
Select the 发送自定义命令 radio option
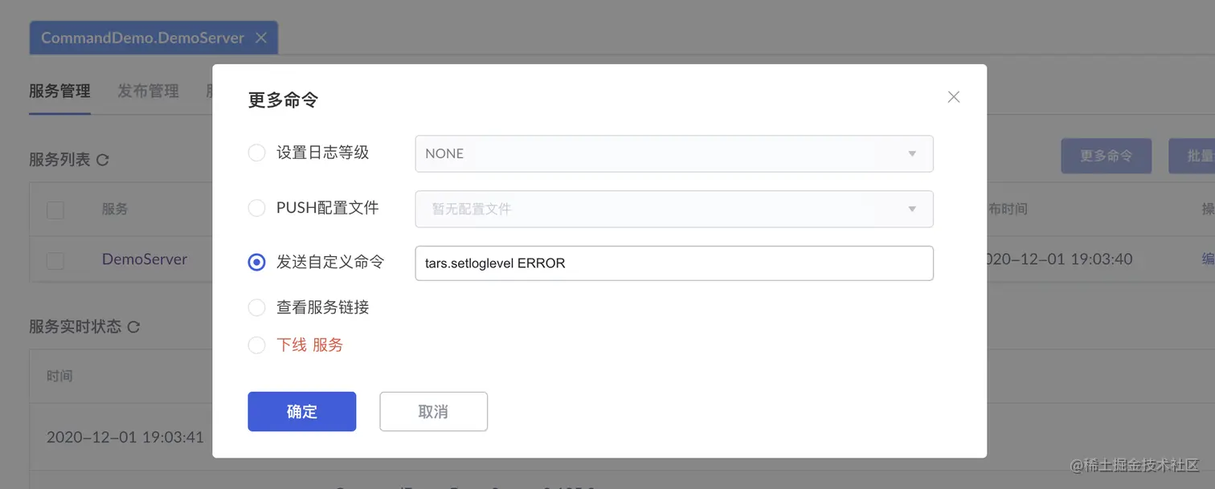point(256,263)
